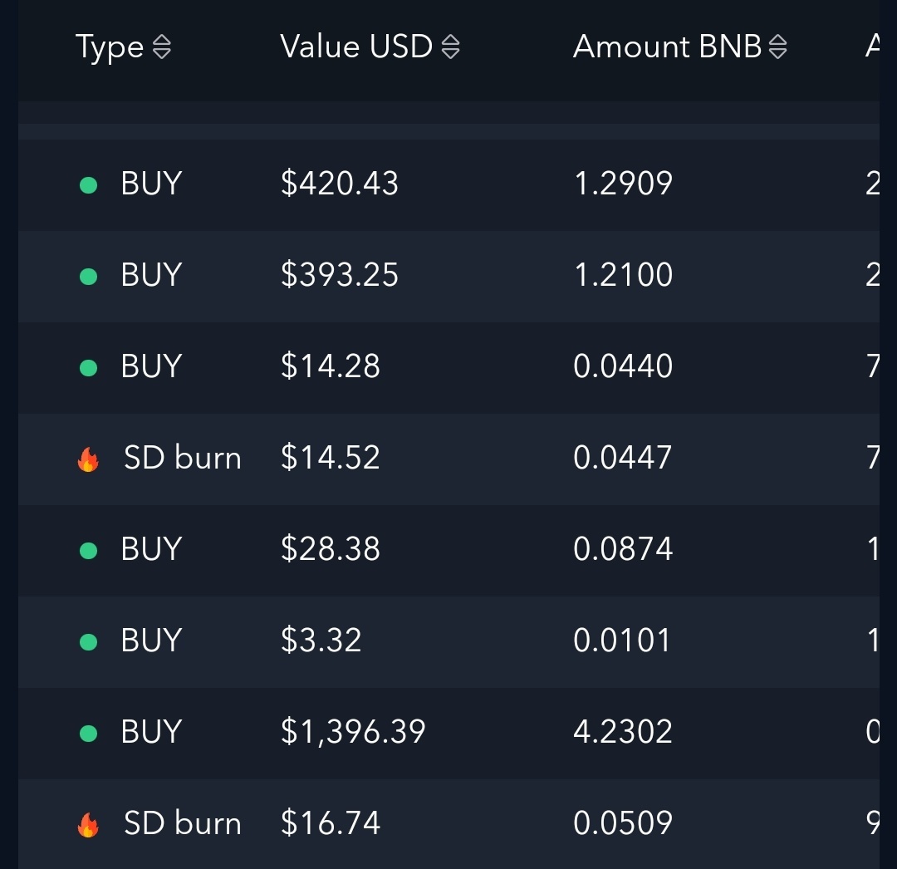Click green dot in $28.38 BUY row
Viewport: 897px width, 869px height.
click(x=88, y=551)
